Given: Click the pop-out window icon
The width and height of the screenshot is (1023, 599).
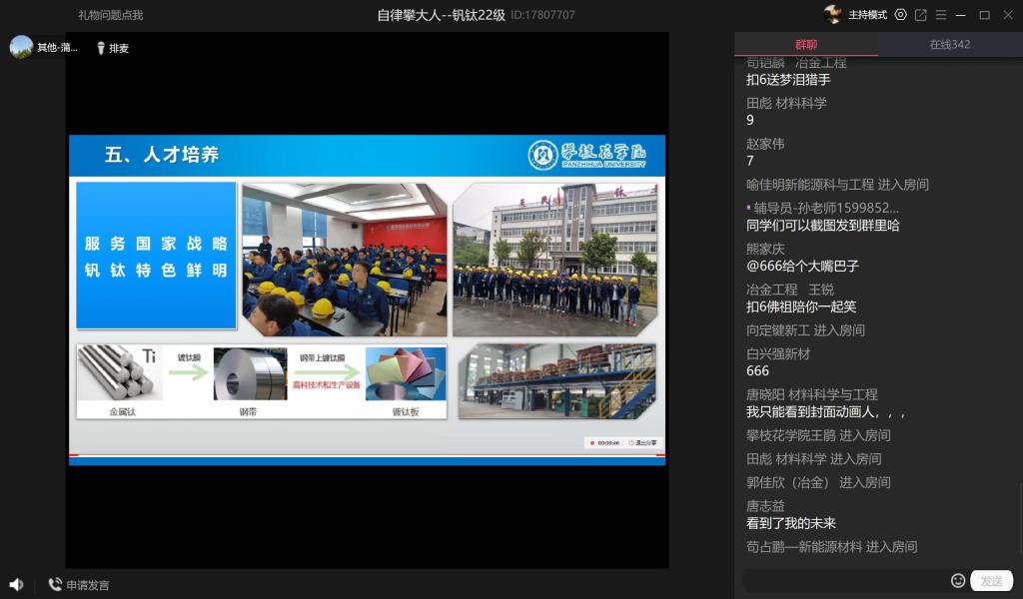Looking at the screenshot, I should [x=921, y=15].
